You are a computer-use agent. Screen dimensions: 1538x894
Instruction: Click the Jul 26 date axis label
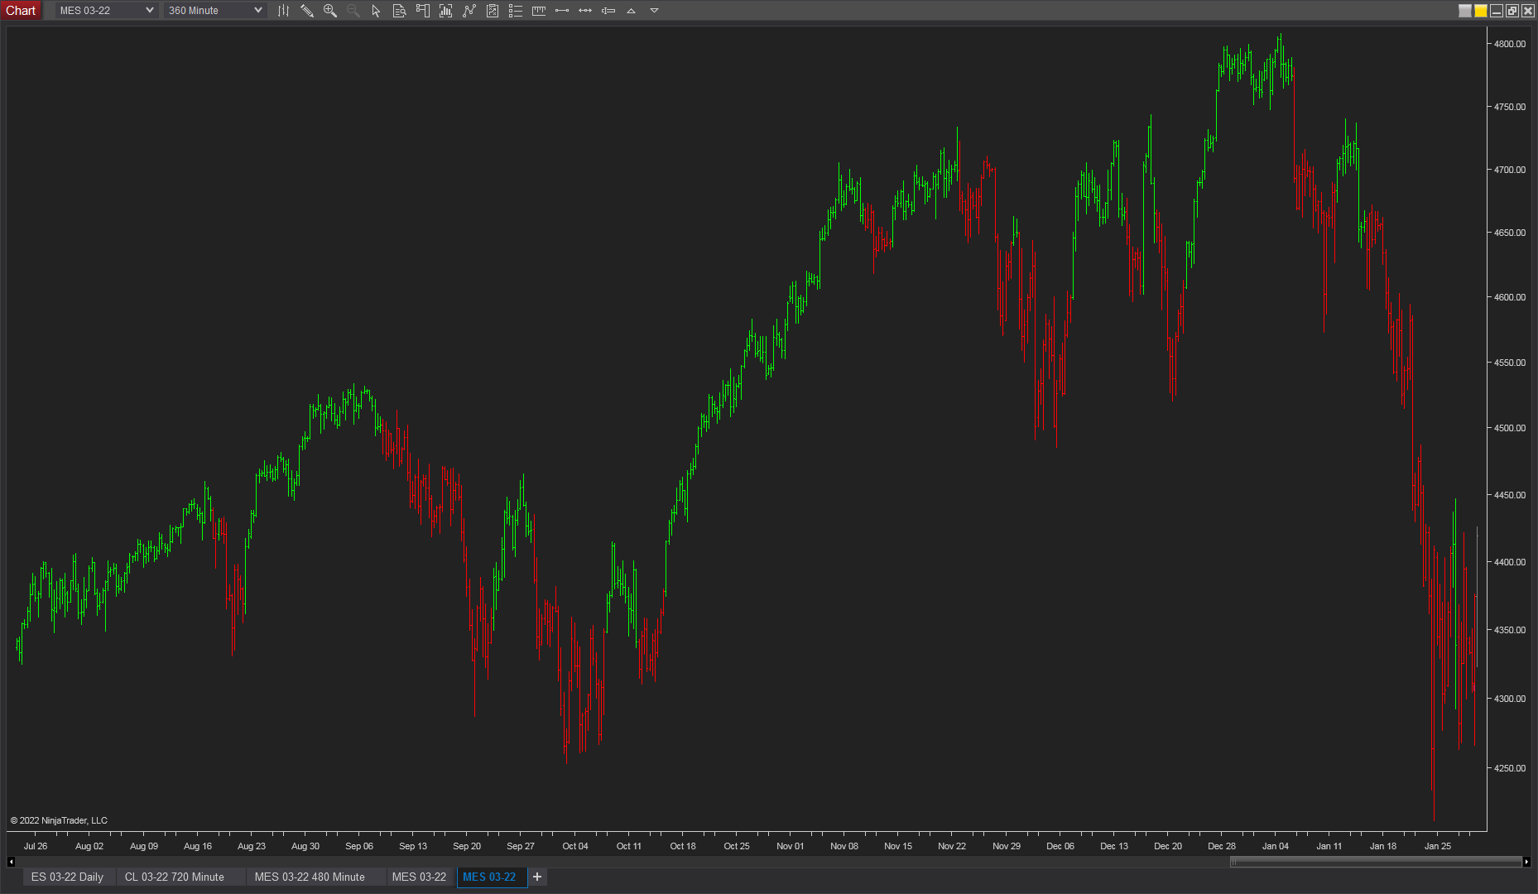36,846
